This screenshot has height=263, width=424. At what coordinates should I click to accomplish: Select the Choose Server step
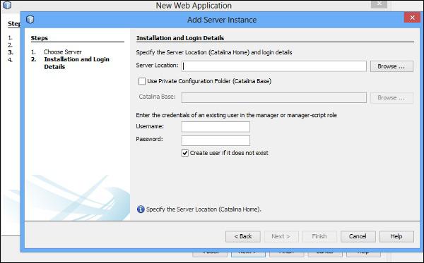pos(63,51)
